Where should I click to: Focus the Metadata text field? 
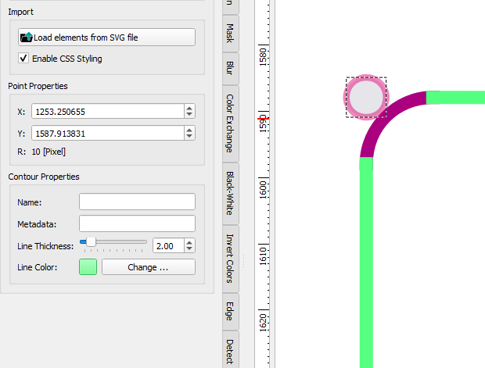(137, 224)
